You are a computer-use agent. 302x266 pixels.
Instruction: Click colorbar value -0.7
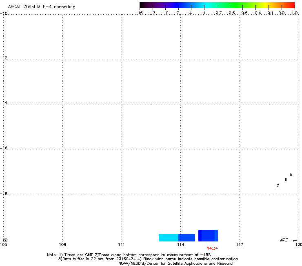(217, 13)
